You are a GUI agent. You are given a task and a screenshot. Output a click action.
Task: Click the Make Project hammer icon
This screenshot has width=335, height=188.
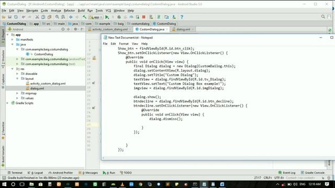(85, 17)
